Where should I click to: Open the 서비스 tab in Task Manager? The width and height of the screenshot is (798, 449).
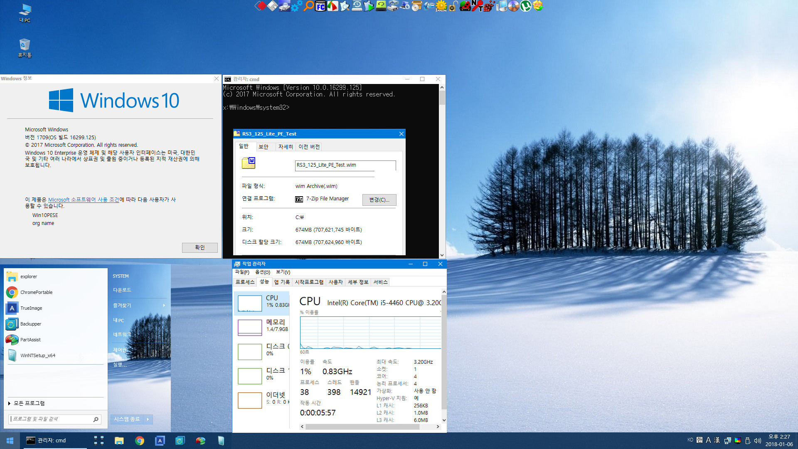(x=380, y=282)
